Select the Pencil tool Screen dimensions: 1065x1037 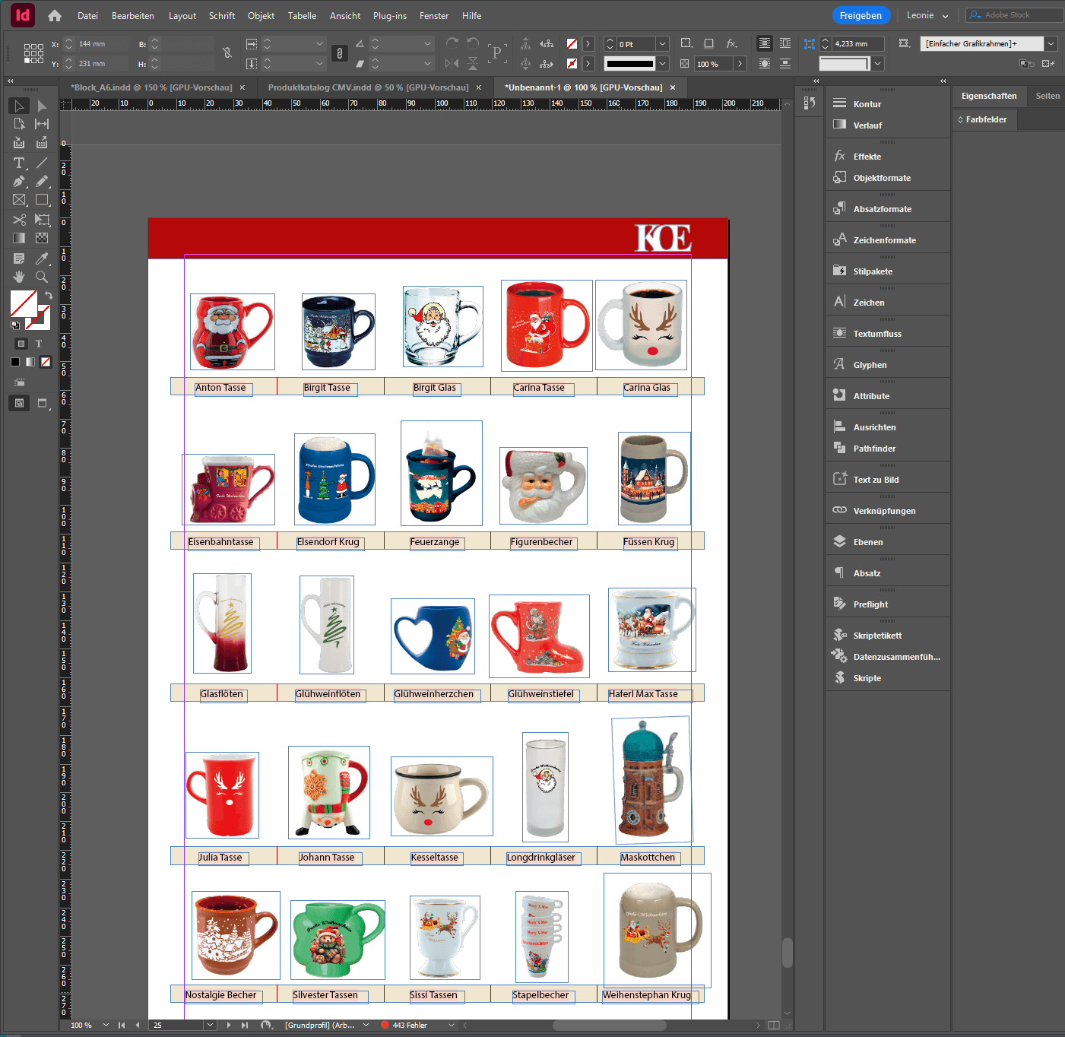pyautogui.click(x=42, y=182)
